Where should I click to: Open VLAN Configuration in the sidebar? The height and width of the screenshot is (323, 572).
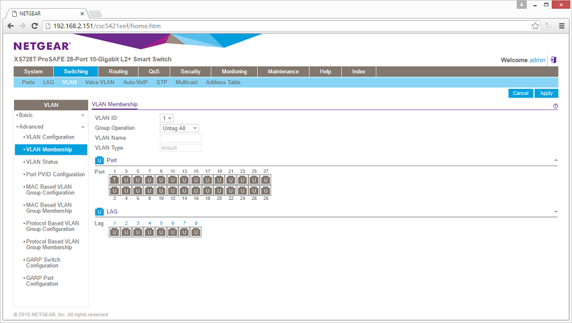[50, 137]
